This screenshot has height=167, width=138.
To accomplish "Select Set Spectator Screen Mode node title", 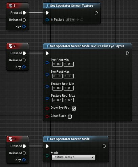I will point(70,139).
